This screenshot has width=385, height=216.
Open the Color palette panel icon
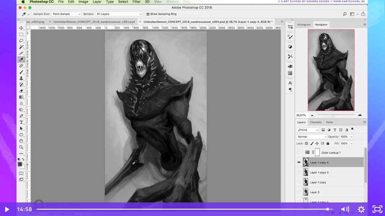click(x=290, y=67)
